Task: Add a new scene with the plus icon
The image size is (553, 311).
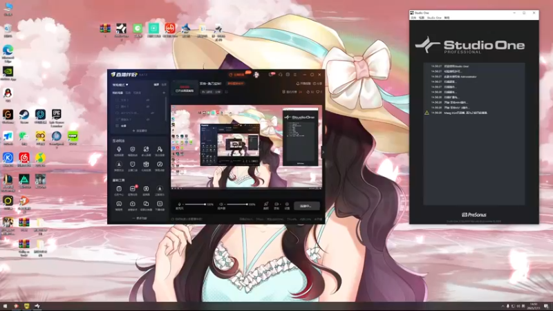Action: pos(164,93)
